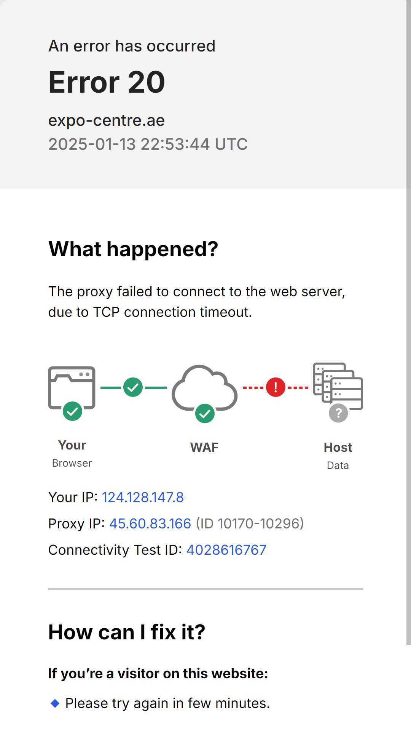This screenshot has height=732, width=411.
Task: Click the timestamp 2025-01-13 22:53:44 UTC
Action: (148, 144)
